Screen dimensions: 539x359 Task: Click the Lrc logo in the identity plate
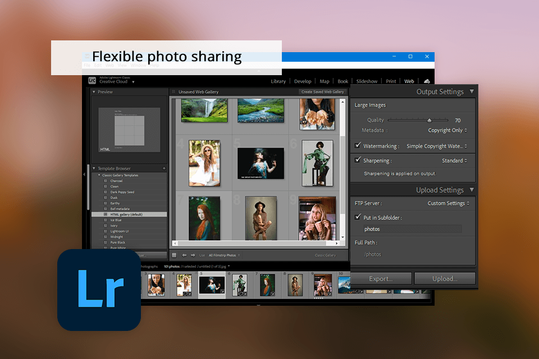(92, 80)
